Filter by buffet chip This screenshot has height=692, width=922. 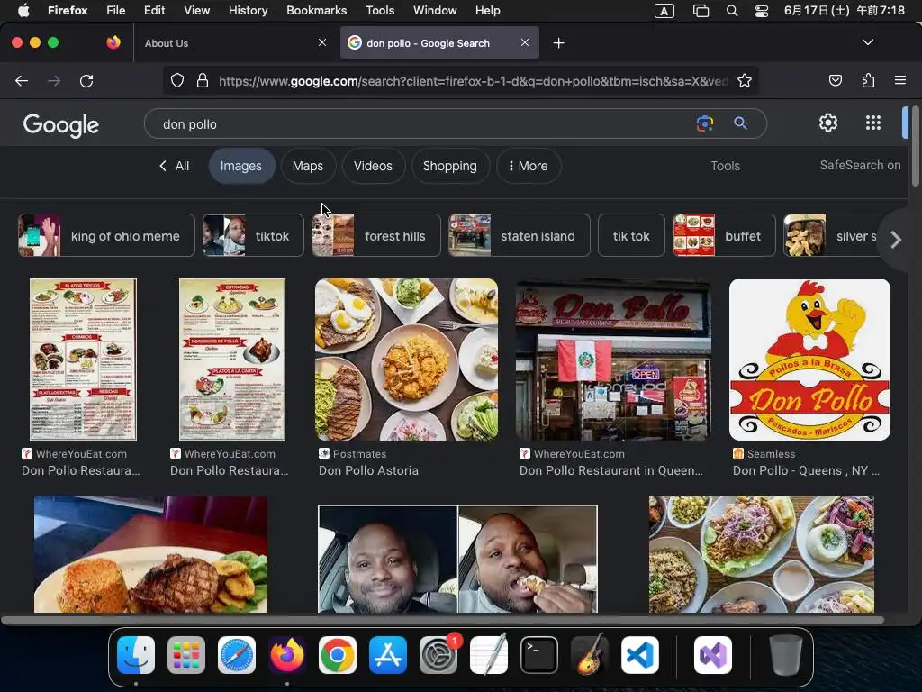pyautogui.click(x=724, y=235)
